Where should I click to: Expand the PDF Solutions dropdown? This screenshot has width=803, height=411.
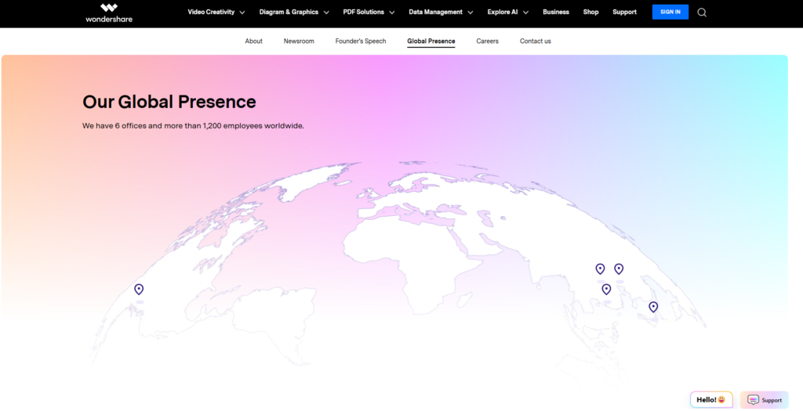(369, 12)
